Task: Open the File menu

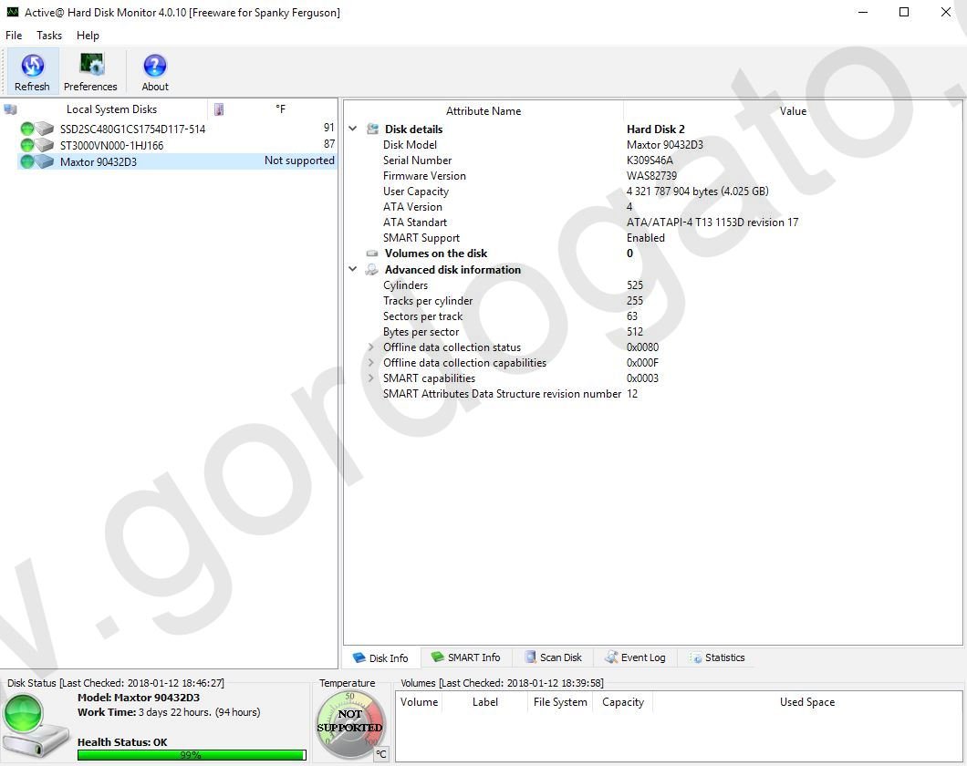Action: tap(14, 36)
